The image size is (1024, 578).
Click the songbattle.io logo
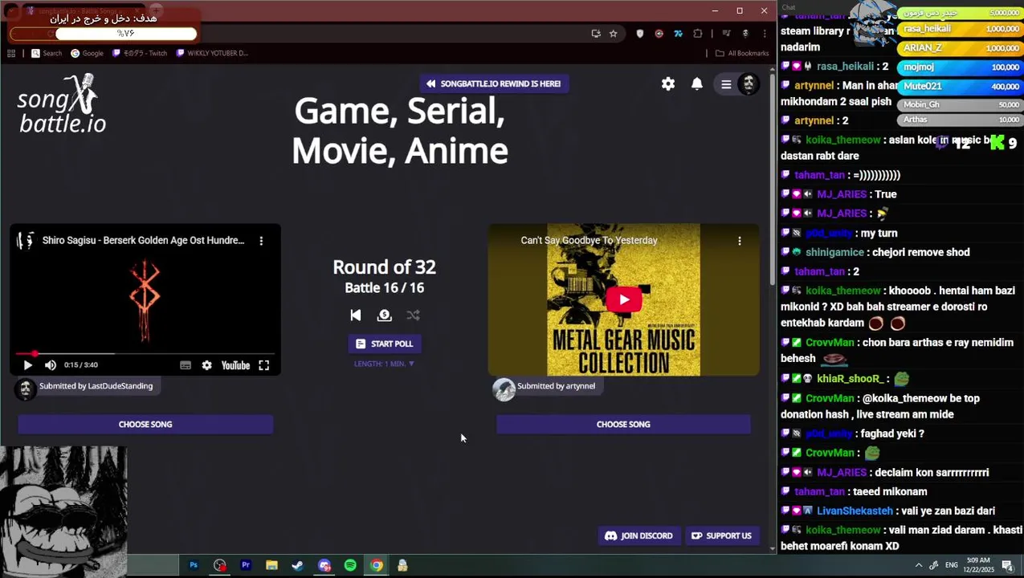62,104
